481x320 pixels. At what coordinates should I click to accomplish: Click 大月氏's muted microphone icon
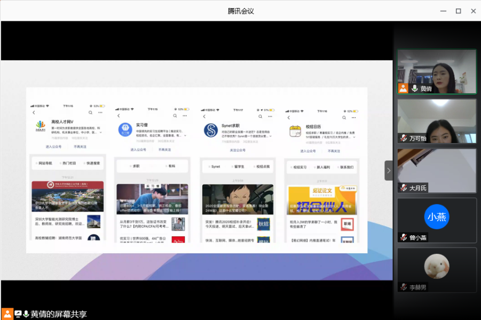404,188
